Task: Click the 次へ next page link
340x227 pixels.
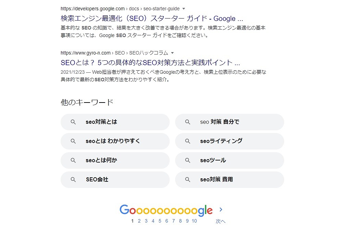Action: 220,221
